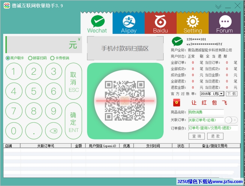Tap keypad digit 4
Screen dimensions: 245x186
14,91
